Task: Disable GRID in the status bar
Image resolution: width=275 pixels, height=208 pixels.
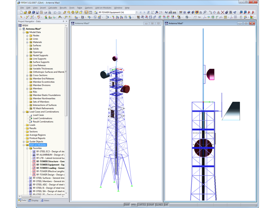Action: click(x=134, y=205)
